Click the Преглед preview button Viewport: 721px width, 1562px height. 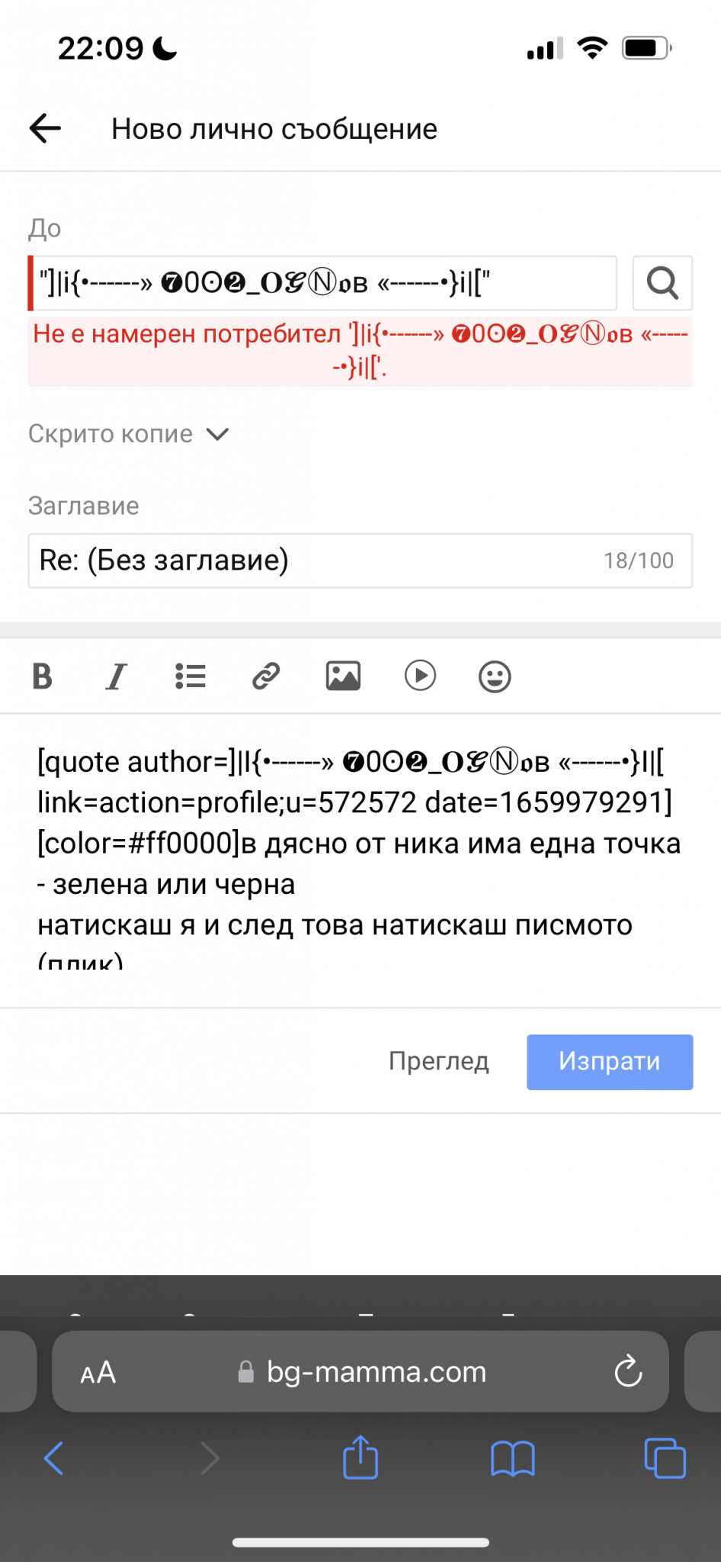coord(439,1061)
